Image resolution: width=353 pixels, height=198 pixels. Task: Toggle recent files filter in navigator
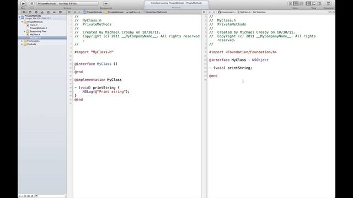point(25,196)
